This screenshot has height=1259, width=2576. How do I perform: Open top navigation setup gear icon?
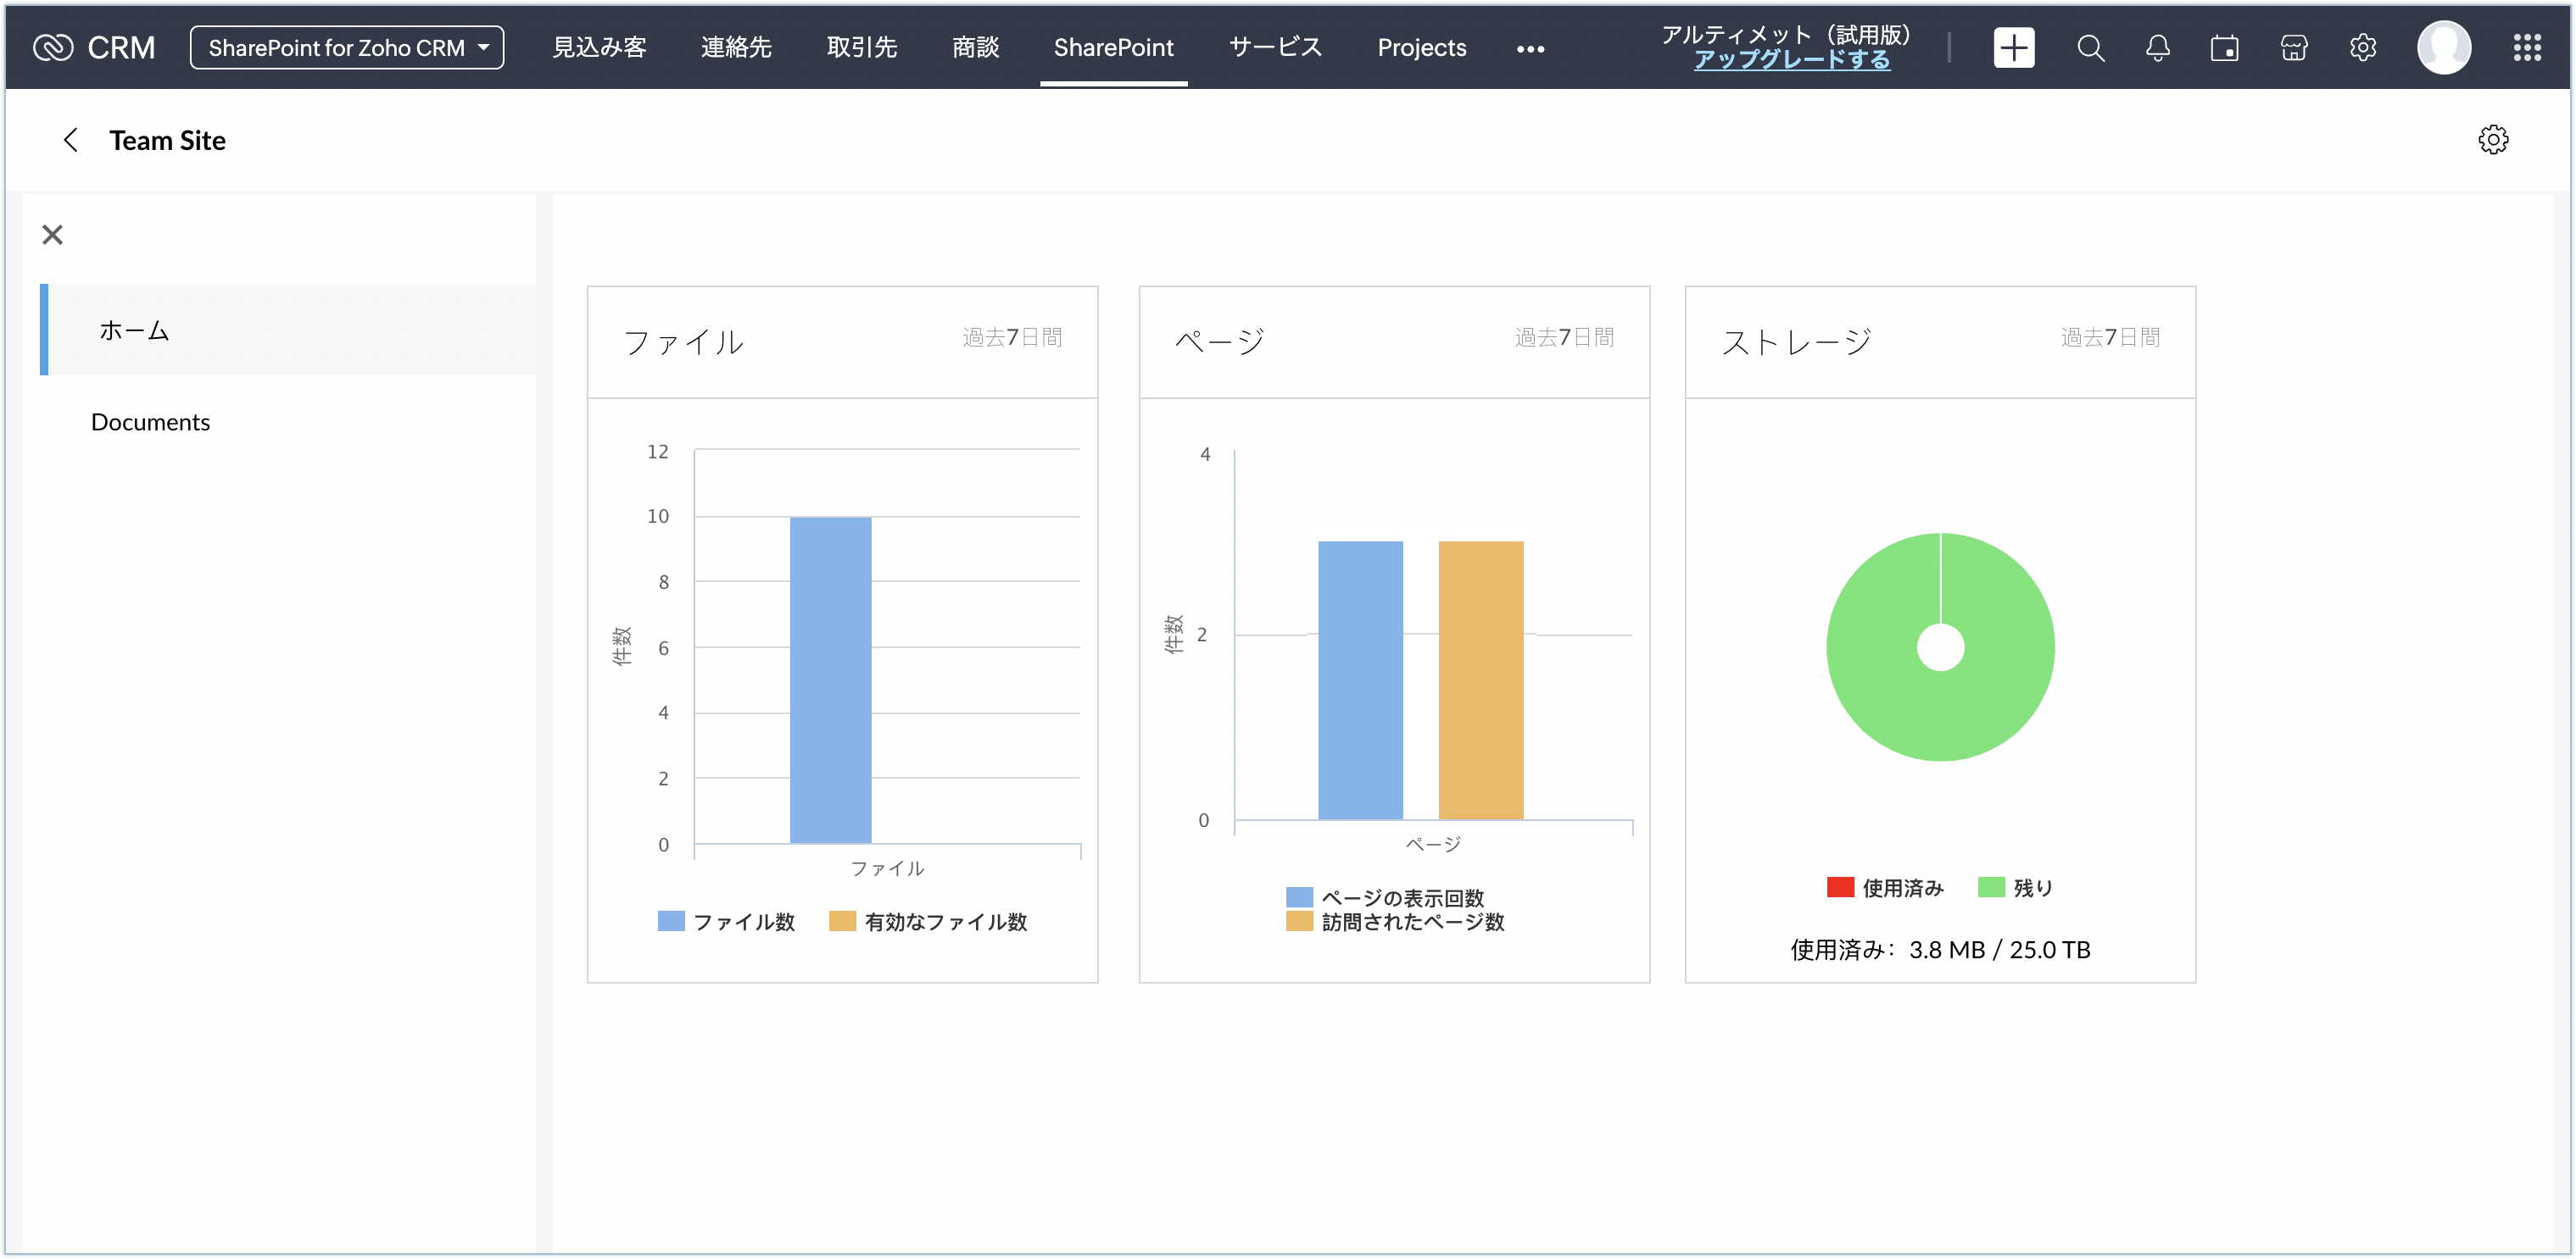2362,47
